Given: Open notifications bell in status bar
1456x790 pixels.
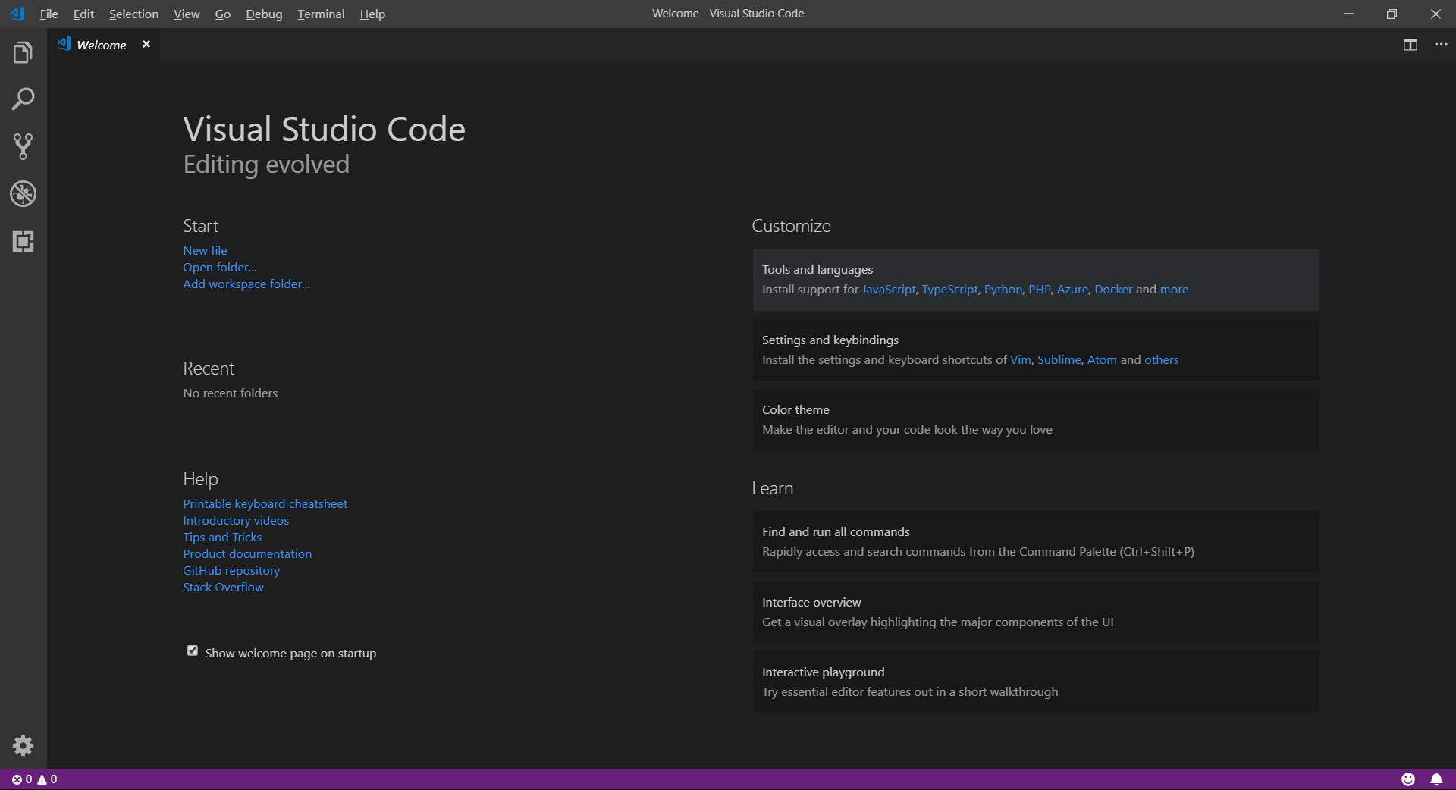Looking at the screenshot, I should click(x=1436, y=779).
